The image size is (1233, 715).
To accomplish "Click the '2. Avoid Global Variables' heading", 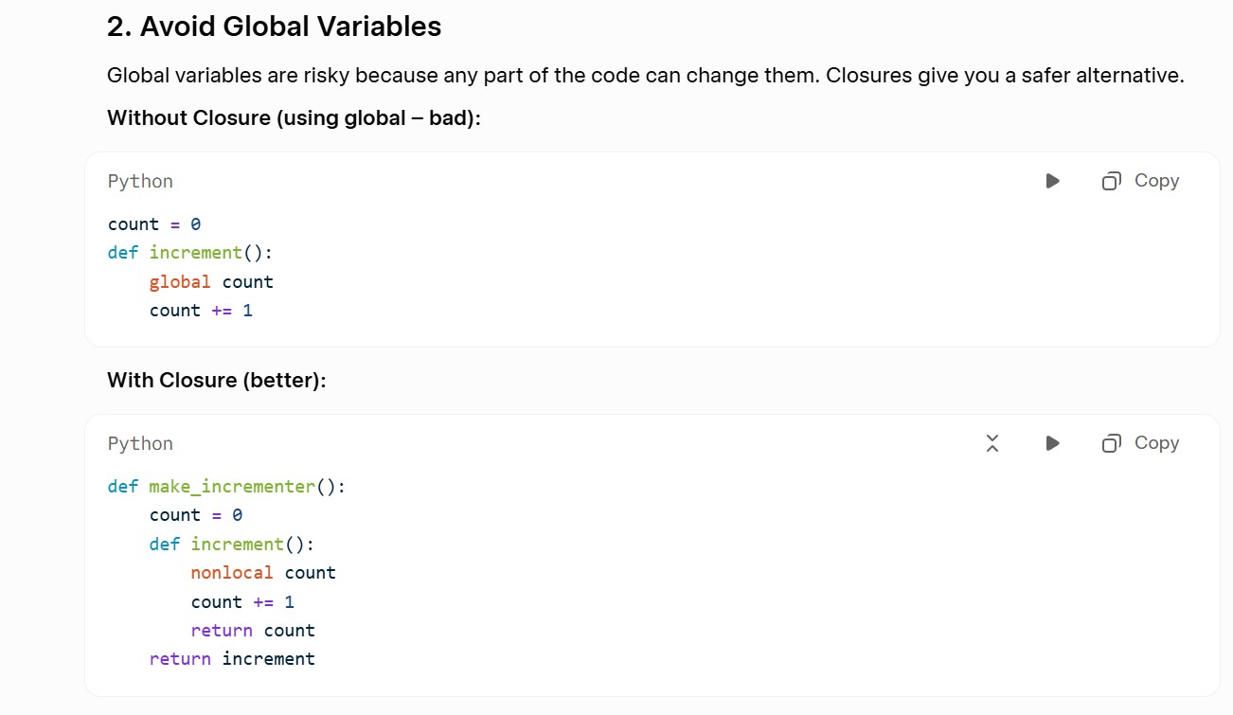I will coord(275,27).
